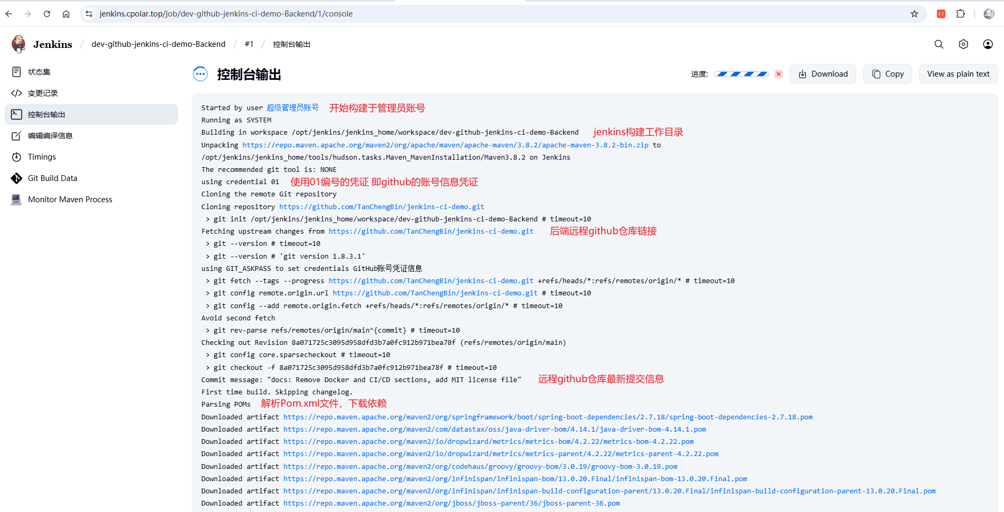Open metrics-bom-4.2.22.pom link
Image resolution: width=1004 pixels, height=512 pixels.
[489, 441]
